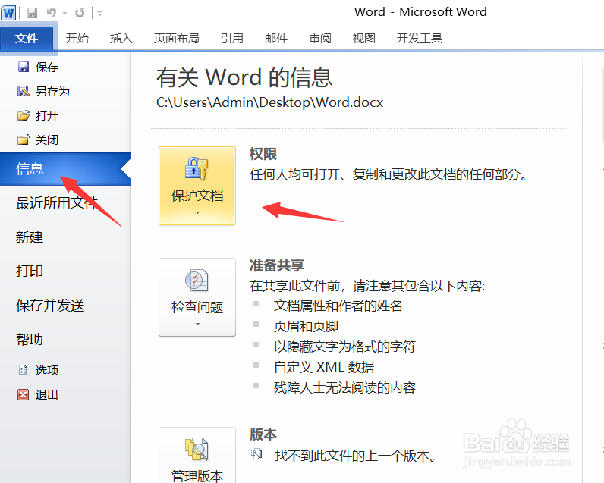Click the 自定义 XML 数据 list item

tap(324, 367)
